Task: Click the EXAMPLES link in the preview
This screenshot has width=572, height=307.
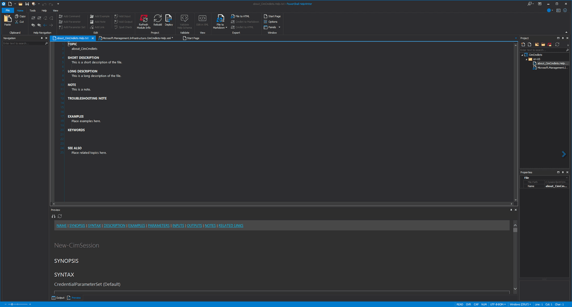Action: click(x=137, y=226)
